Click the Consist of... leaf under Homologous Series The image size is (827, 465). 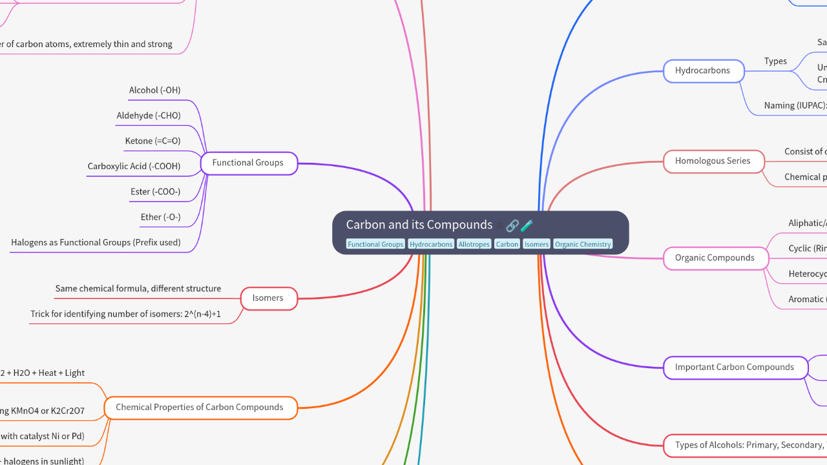(806, 152)
